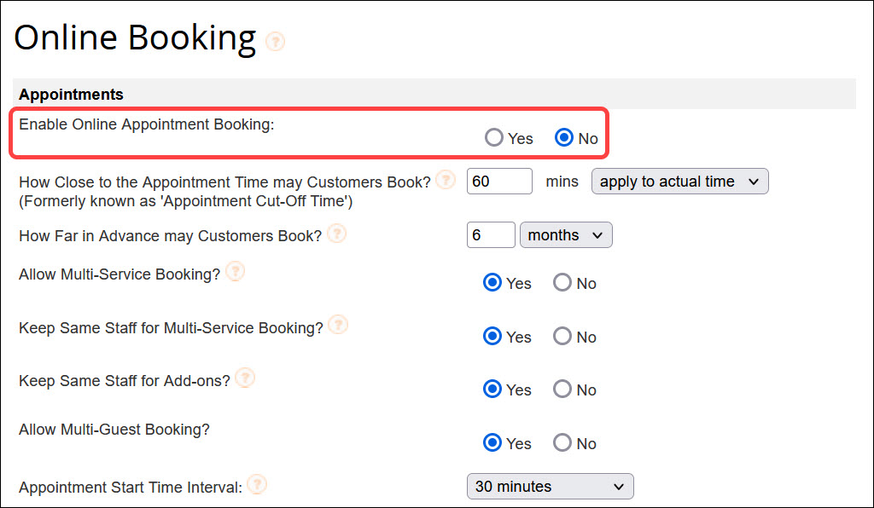Open the apply to actual time dropdown
This screenshot has width=874, height=508.
click(x=679, y=181)
